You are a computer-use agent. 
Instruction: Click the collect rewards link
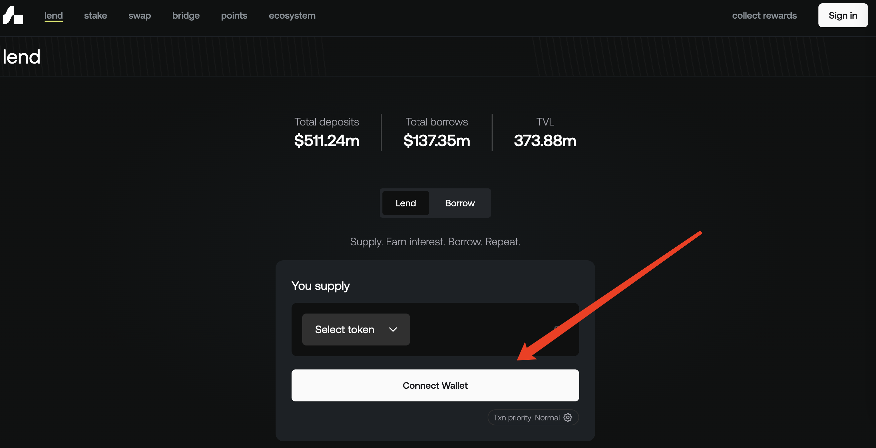[764, 16]
